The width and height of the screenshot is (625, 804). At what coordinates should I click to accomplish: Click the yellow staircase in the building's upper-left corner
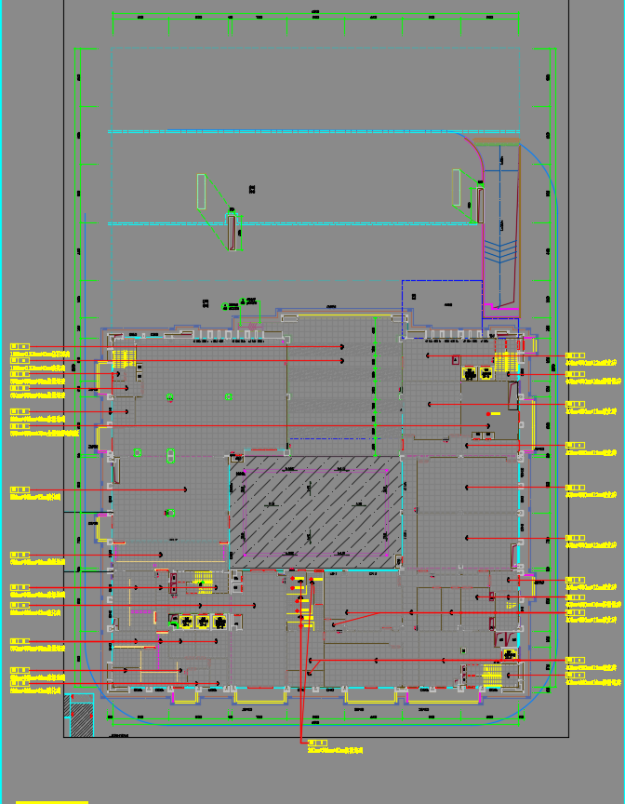tap(124, 359)
